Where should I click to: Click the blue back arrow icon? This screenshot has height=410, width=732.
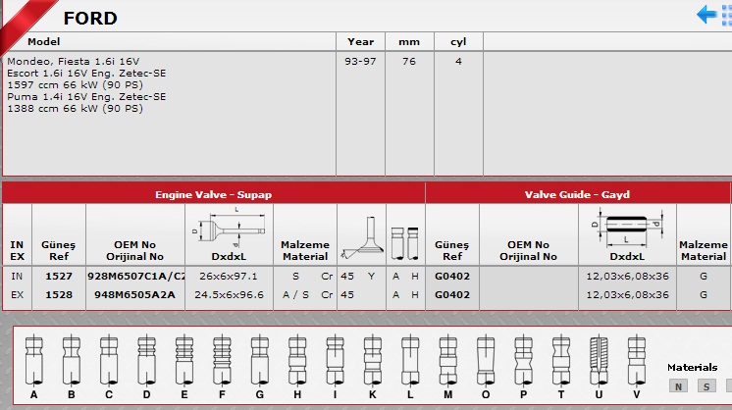tap(706, 14)
